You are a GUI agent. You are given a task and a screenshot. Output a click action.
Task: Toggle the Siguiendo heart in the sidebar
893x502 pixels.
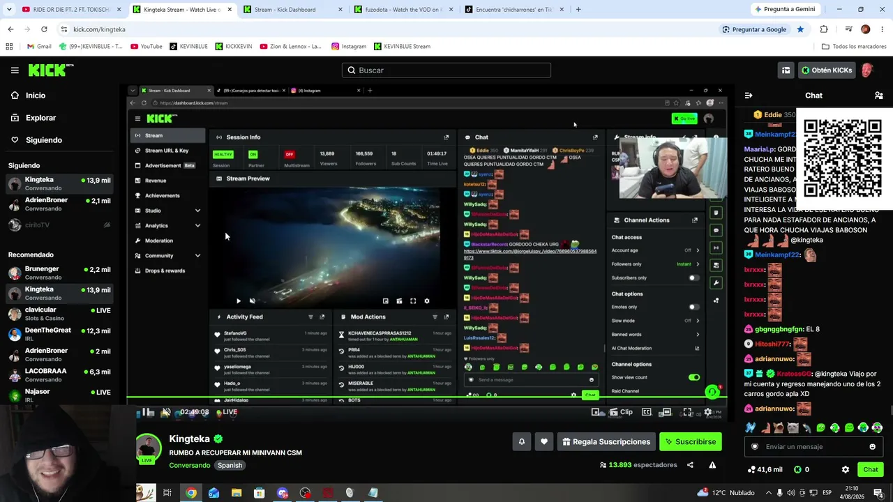pos(15,140)
